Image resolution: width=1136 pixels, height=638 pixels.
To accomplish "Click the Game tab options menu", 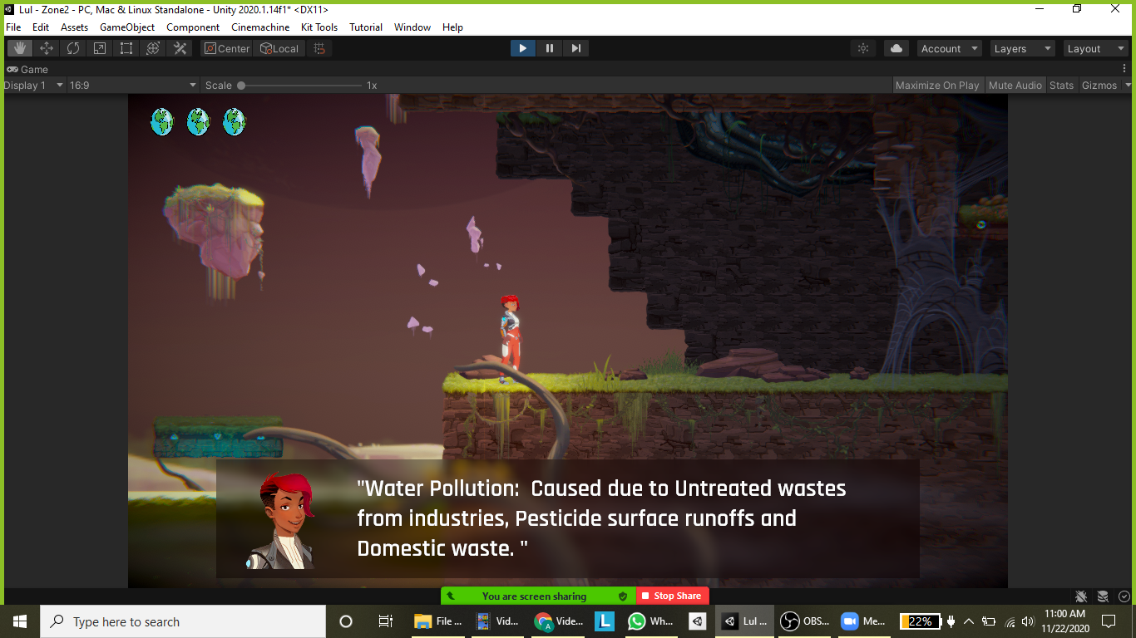I will 1124,69.
